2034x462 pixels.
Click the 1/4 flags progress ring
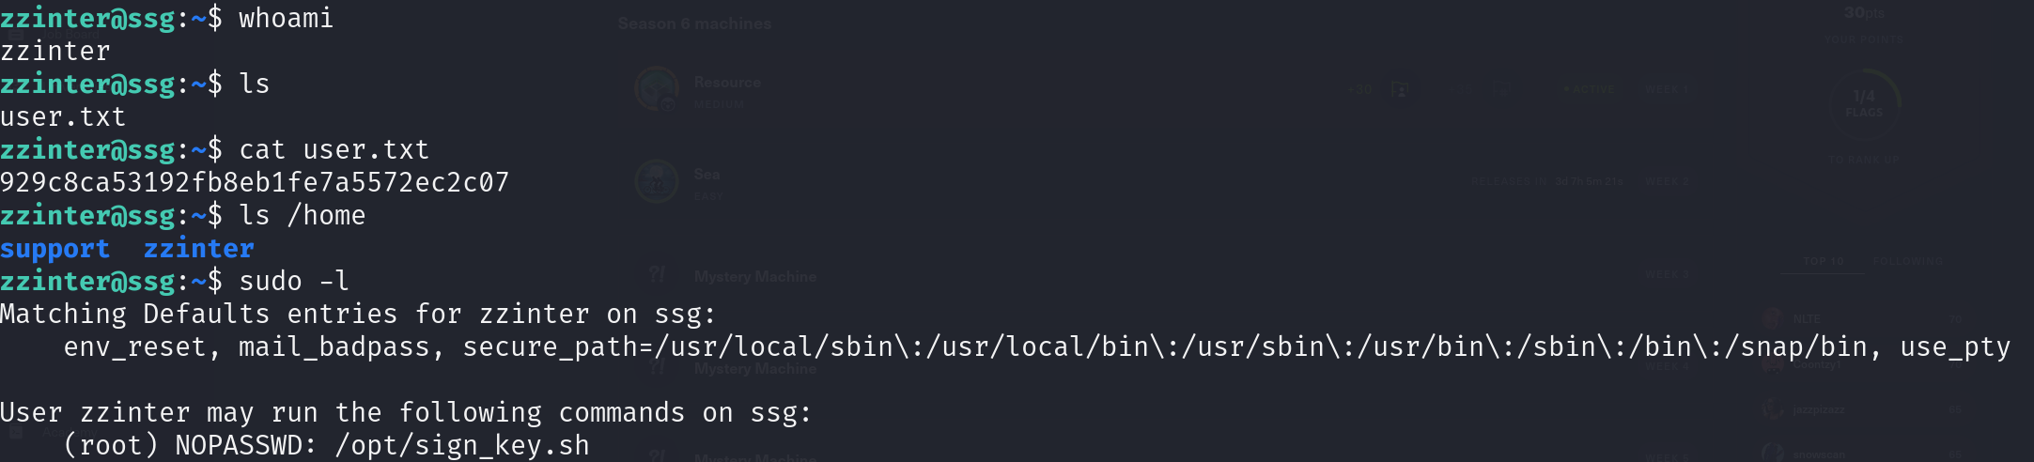coord(1864,102)
